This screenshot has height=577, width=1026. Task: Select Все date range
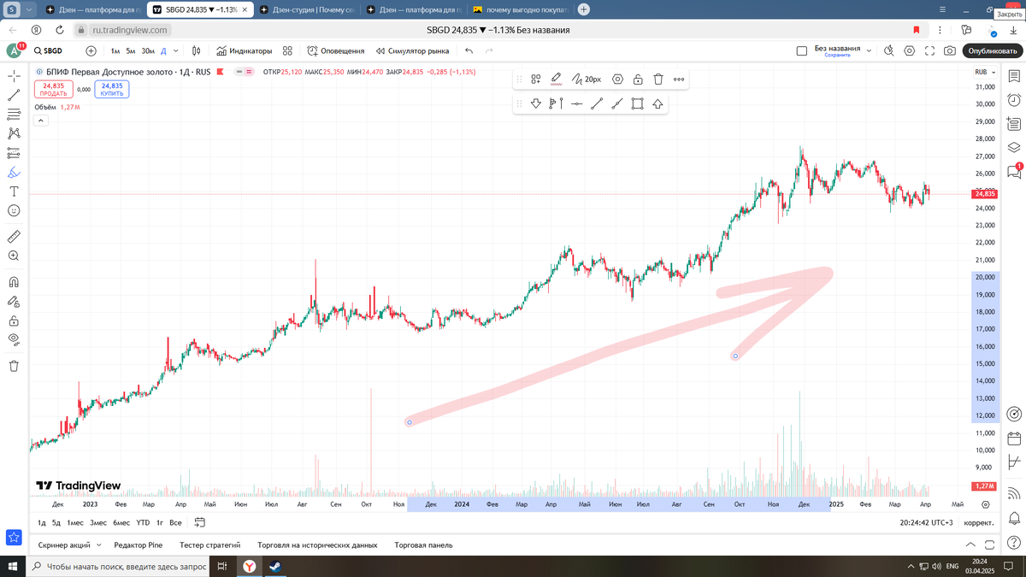pyautogui.click(x=175, y=522)
